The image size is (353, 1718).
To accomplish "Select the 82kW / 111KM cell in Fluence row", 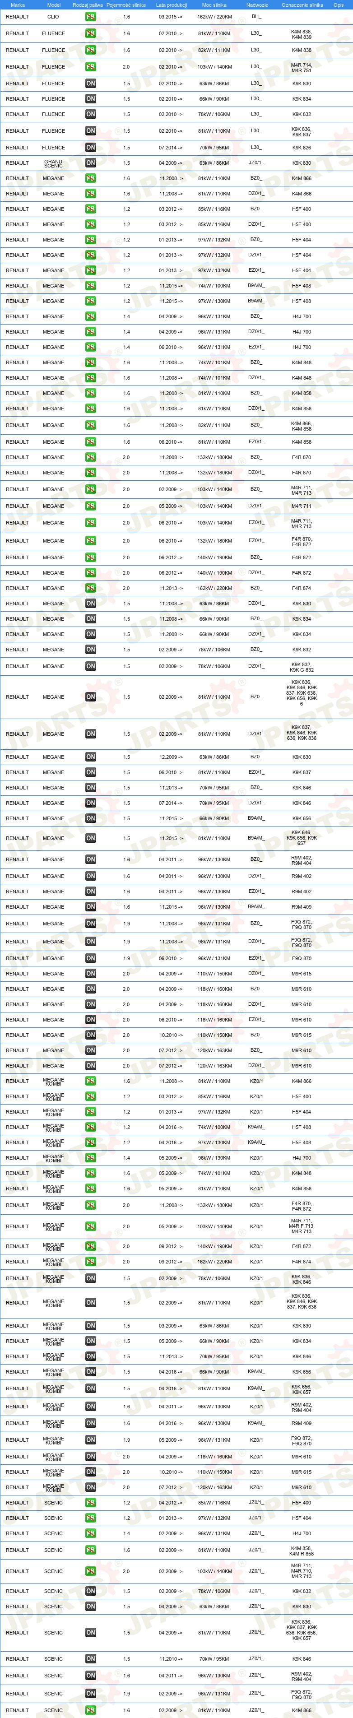I will [x=214, y=50].
